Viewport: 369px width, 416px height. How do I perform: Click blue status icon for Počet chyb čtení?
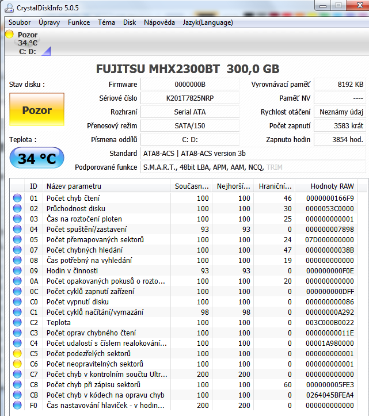pos(17,198)
